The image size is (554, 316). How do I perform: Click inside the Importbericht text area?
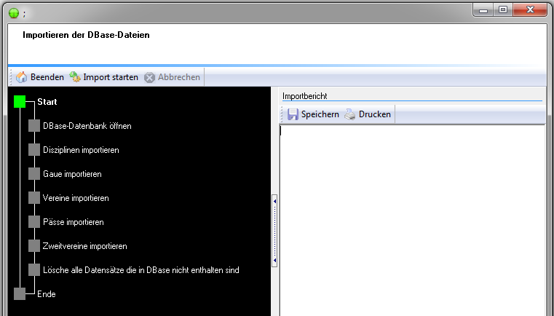413,220
